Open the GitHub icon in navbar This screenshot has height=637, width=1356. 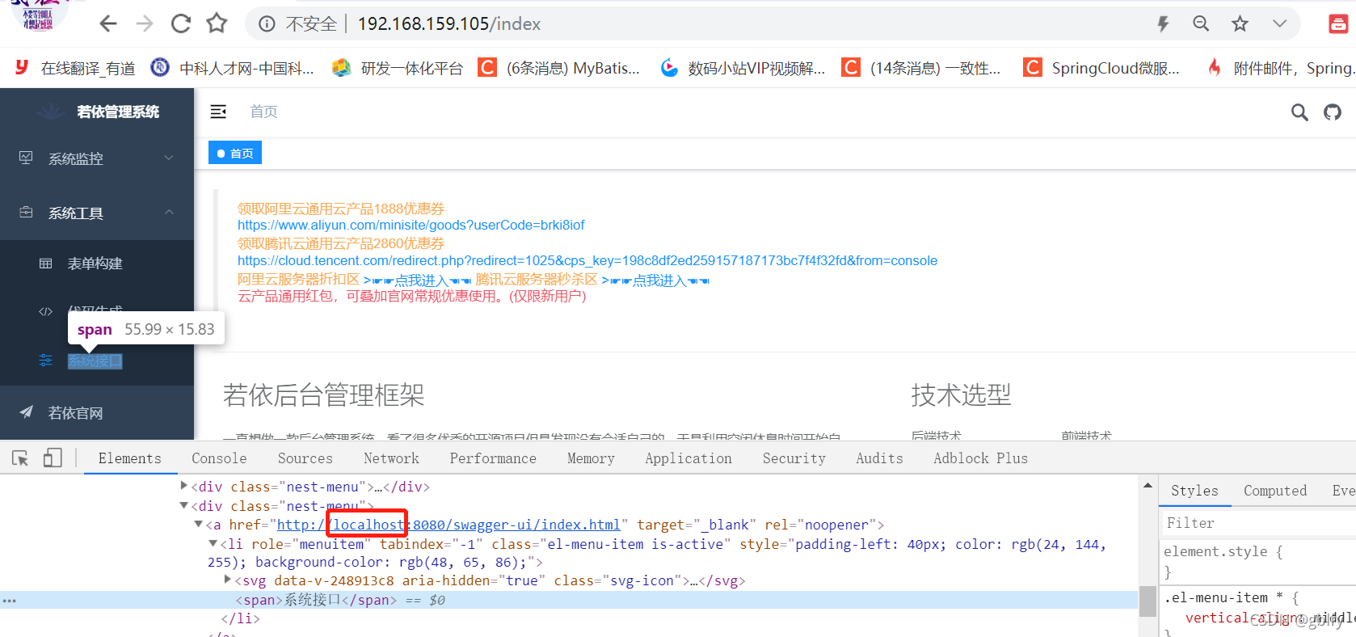[x=1333, y=112]
